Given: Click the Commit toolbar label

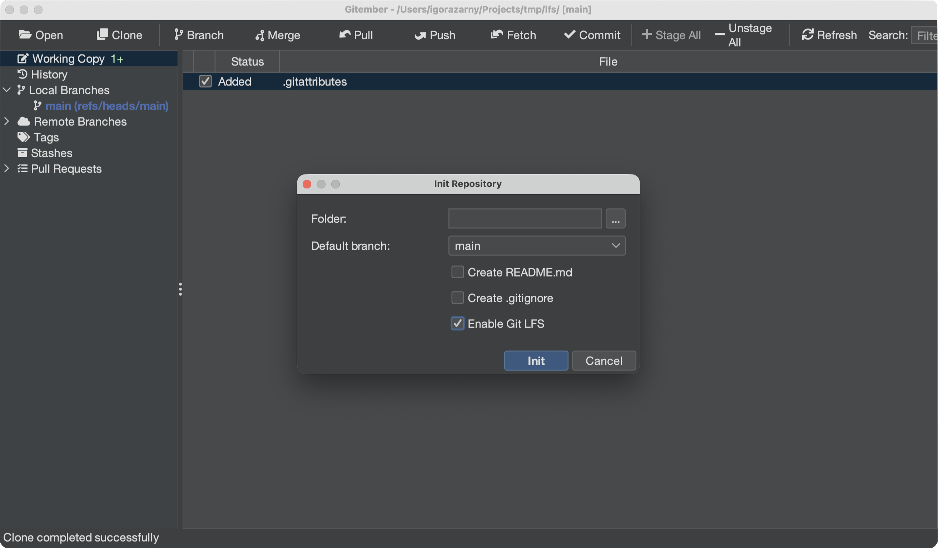Looking at the screenshot, I should click(x=600, y=35).
